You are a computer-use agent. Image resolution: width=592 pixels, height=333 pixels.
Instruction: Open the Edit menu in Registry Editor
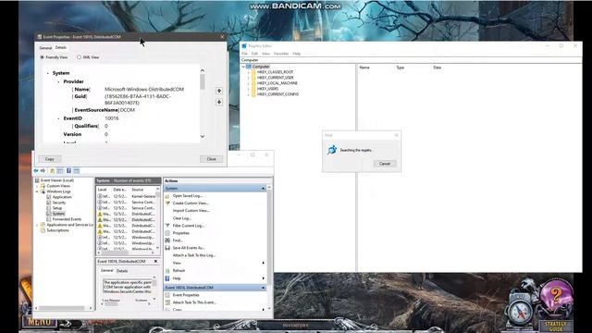pyautogui.click(x=254, y=54)
